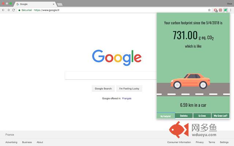Click the browser forward arrow

pos(8,10)
